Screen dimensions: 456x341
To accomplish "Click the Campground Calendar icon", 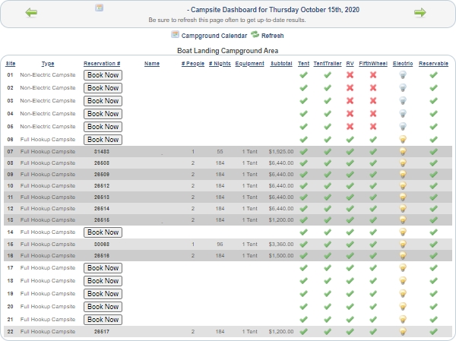I will (176, 35).
